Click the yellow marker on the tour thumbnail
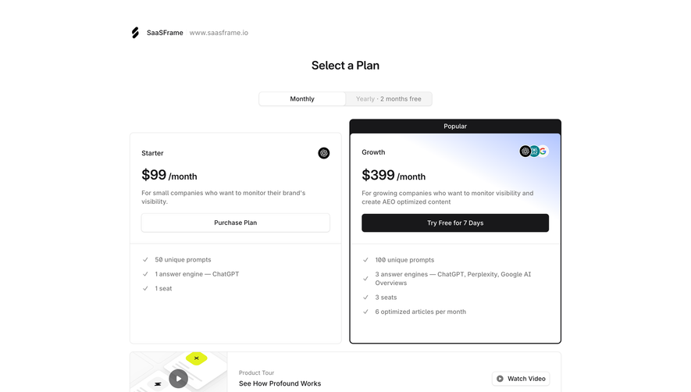 197,358
